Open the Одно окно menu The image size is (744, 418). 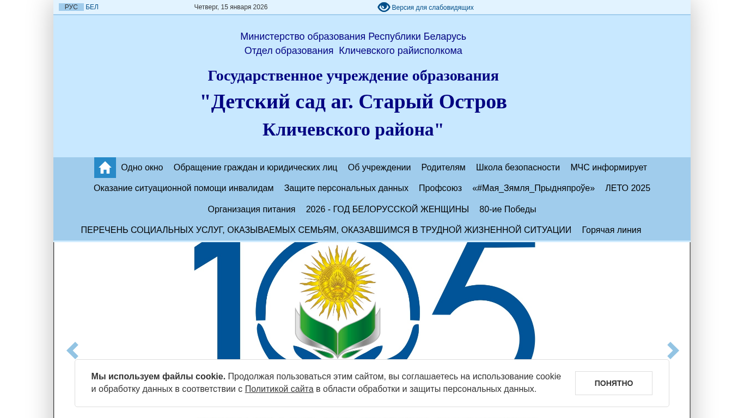(142, 168)
